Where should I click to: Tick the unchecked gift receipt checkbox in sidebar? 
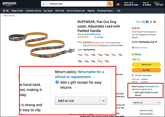133,92
